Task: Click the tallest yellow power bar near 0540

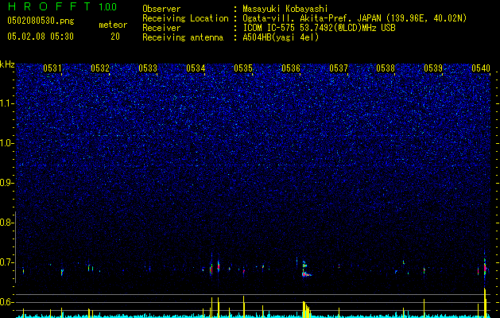Action: [485, 303]
